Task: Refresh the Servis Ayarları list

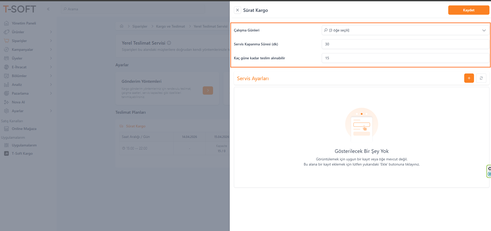Action: pos(481,78)
